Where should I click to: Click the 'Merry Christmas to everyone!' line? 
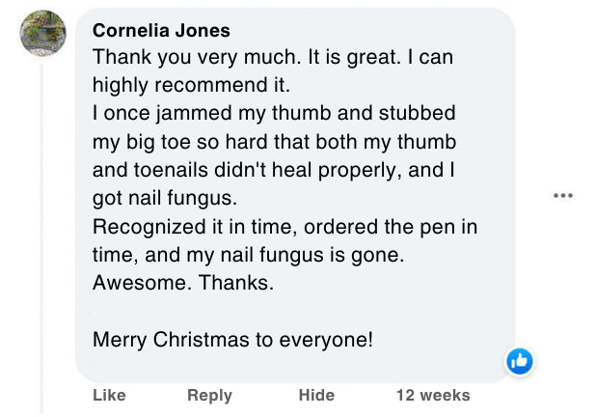click(x=232, y=340)
